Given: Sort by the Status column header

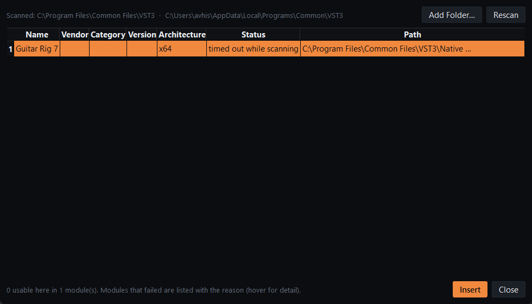Looking at the screenshot, I should (253, 35).
